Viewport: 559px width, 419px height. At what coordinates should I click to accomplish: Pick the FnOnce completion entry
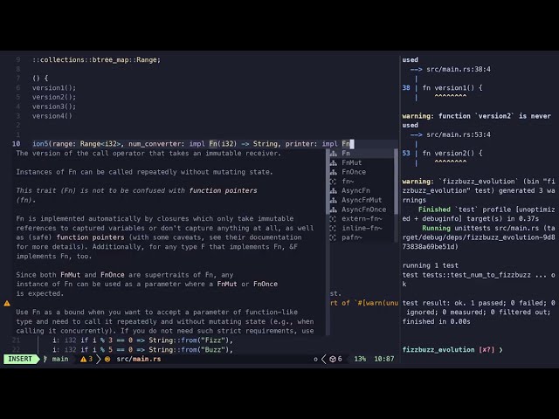pos(361,172)
